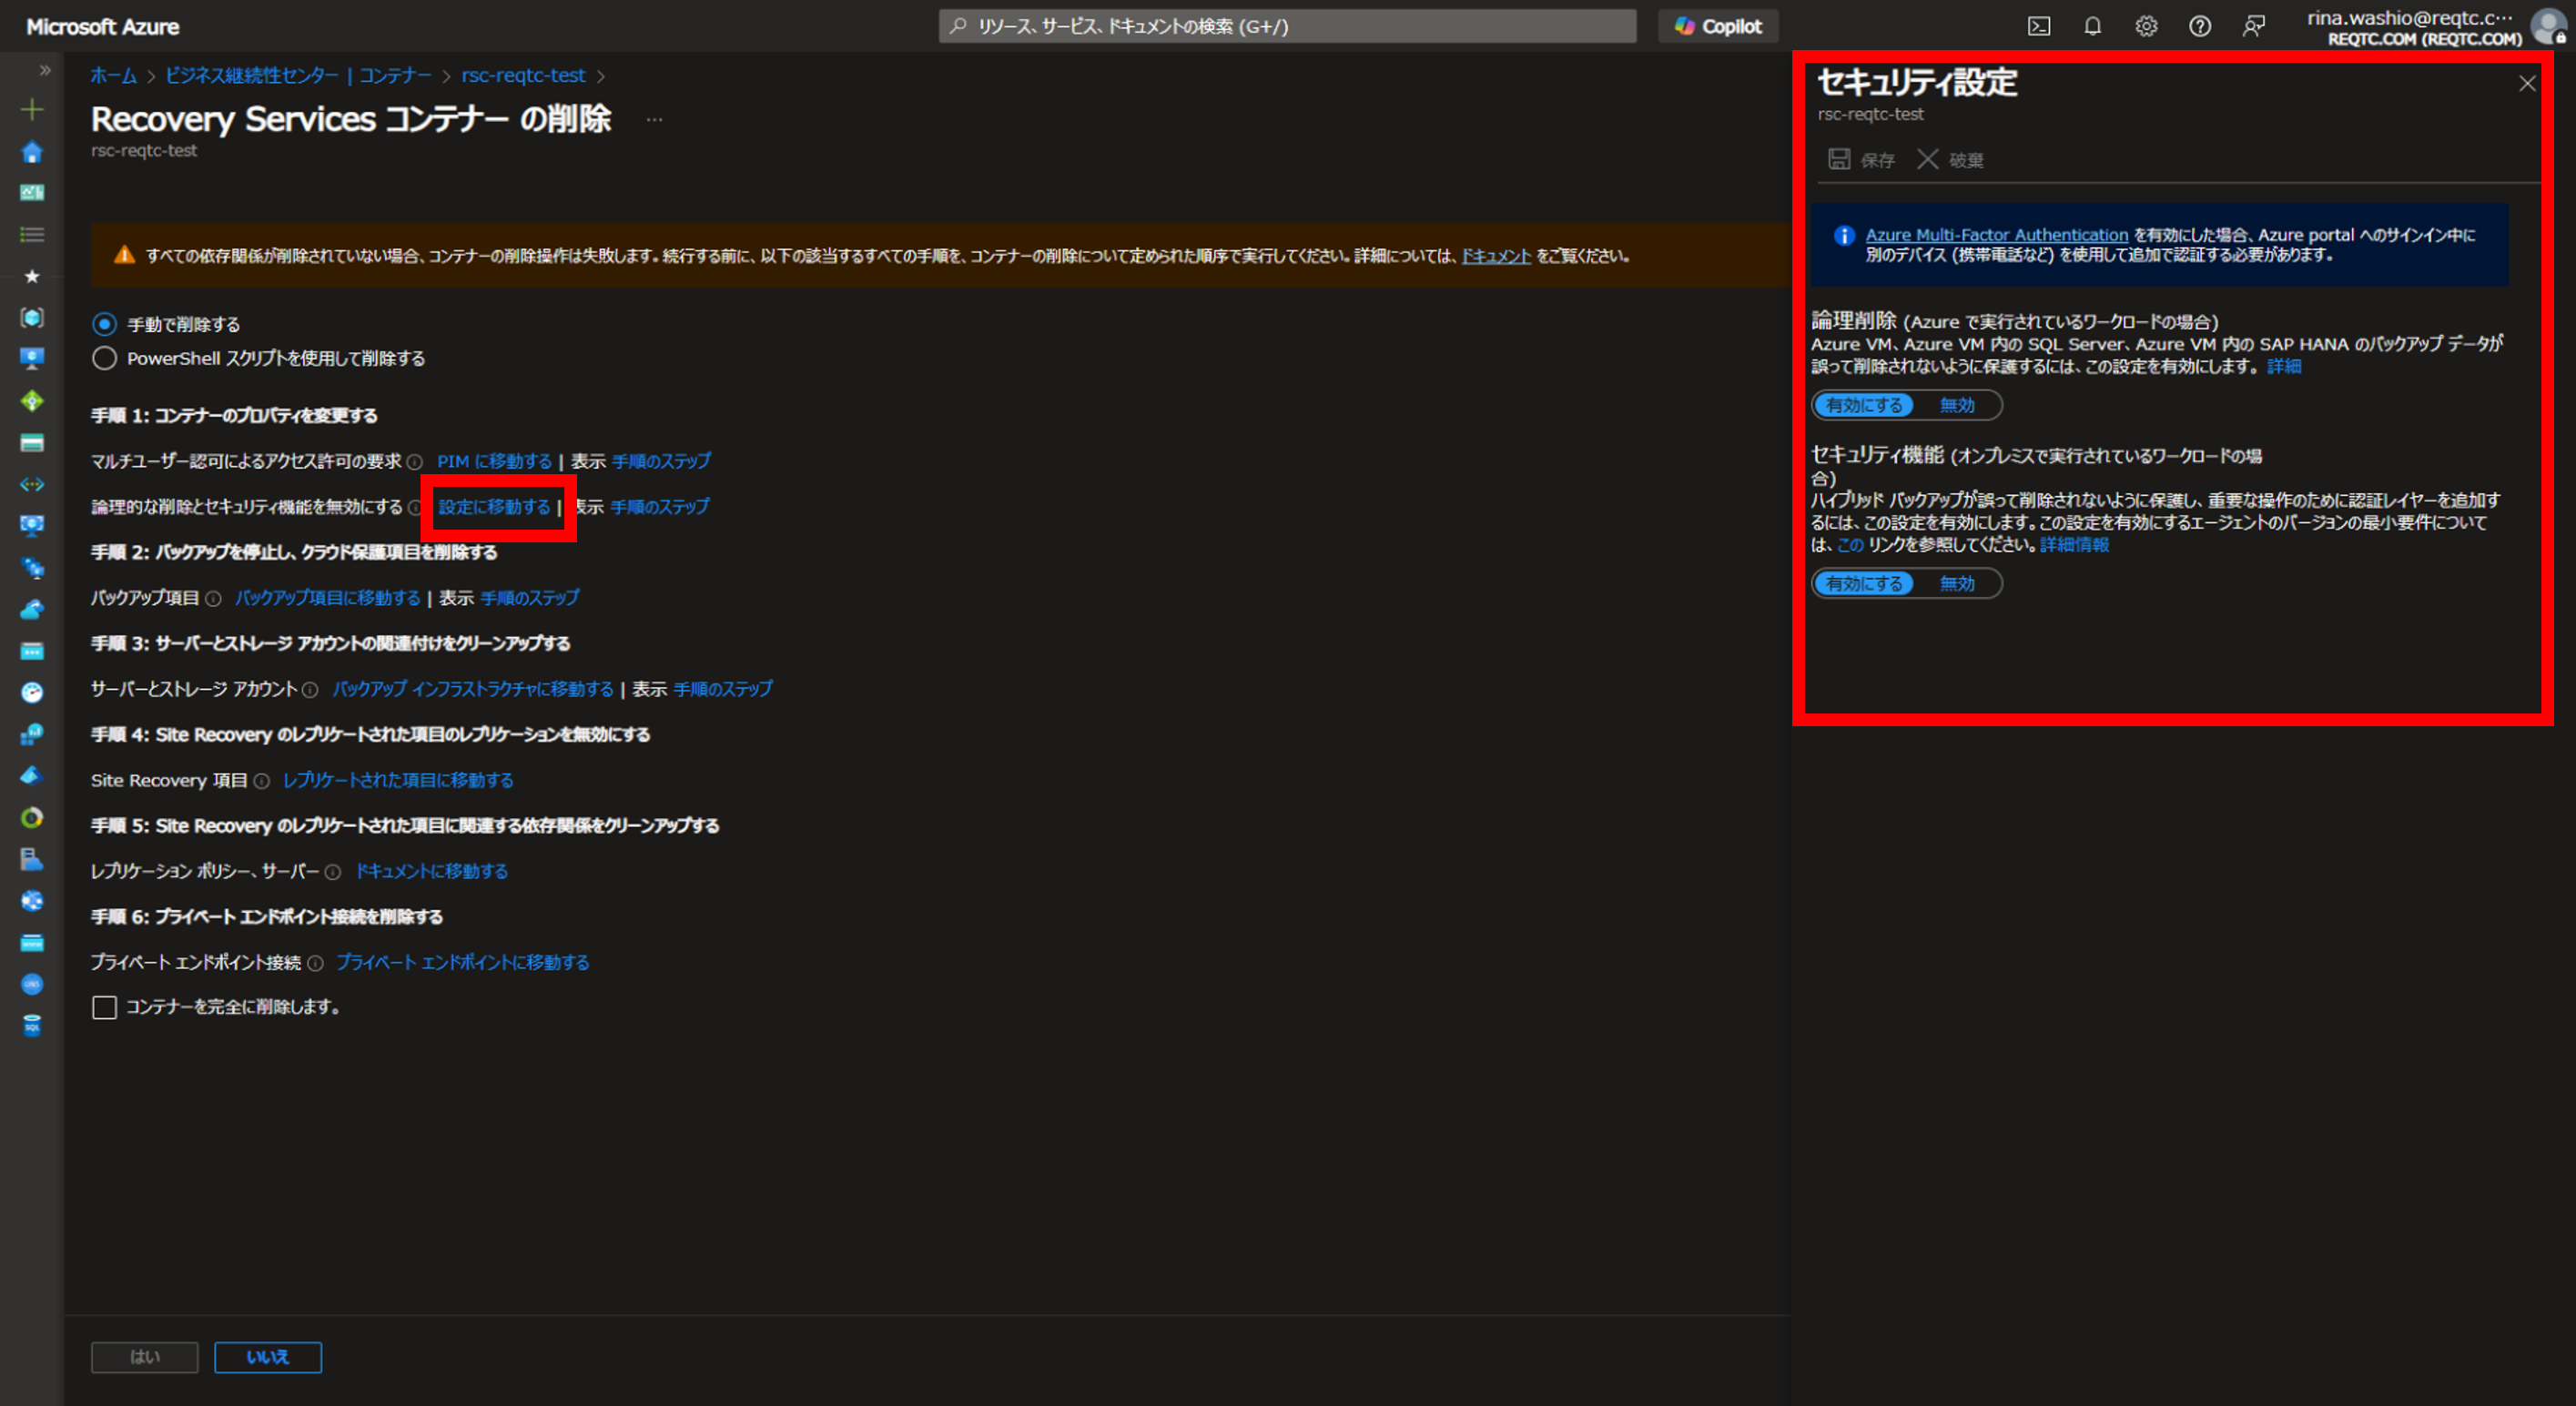Set セキュリティ機能 toggle to 無効
2576x1406 pixels.
(x=1957, y=583)
